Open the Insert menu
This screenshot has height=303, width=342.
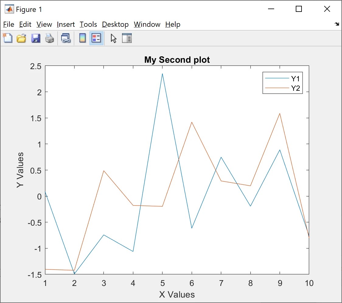click(66, 24)
